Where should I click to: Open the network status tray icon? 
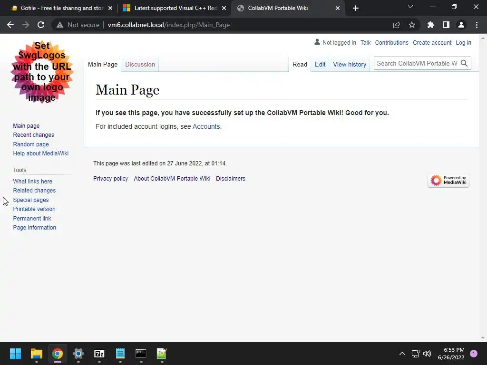click(x=416, y=354)
